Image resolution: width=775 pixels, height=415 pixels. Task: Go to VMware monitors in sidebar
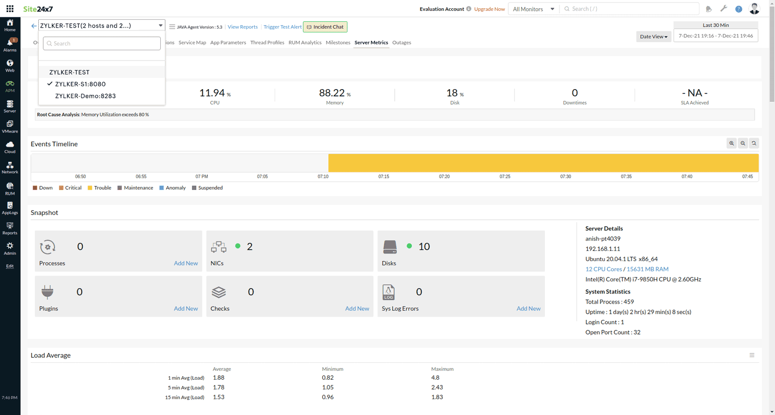click(10, 126)
